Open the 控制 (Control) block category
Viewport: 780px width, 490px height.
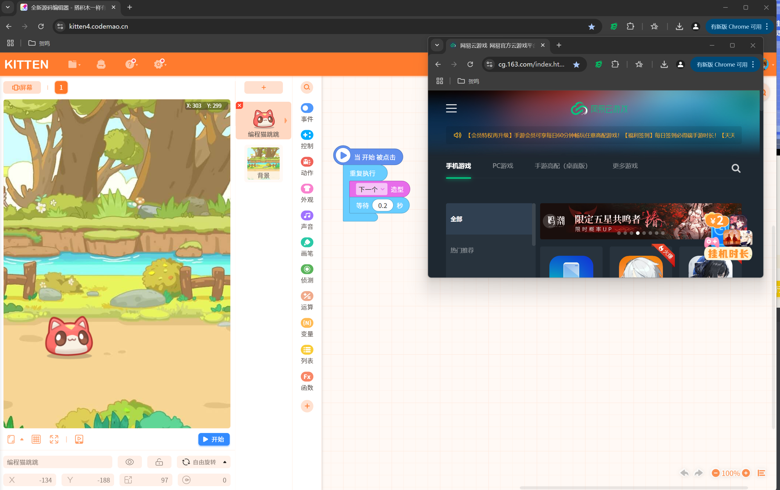tap(307, 139)
